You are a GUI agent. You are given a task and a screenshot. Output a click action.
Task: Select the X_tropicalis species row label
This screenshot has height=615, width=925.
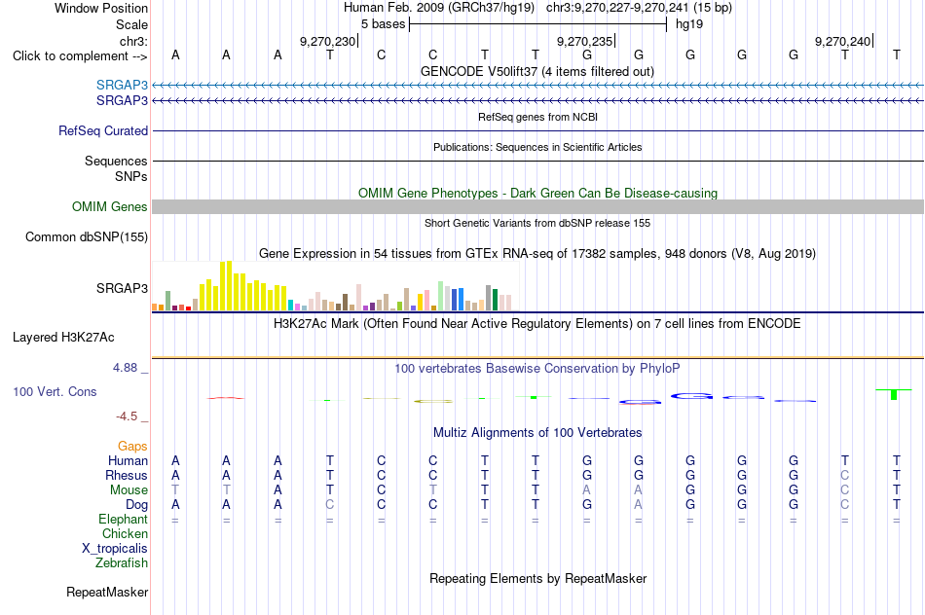tap(115, 549)
